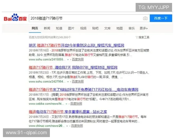This screenshot has width=175, height=140.
Task: Switch to the 新闻 tab
Action: click(x=47, y=28)
